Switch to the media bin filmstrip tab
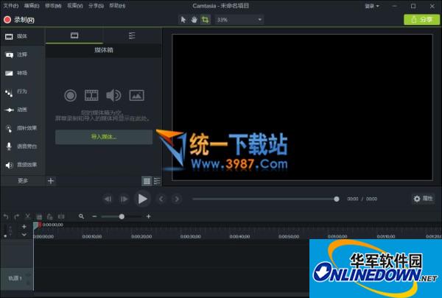 coord(74,35)
